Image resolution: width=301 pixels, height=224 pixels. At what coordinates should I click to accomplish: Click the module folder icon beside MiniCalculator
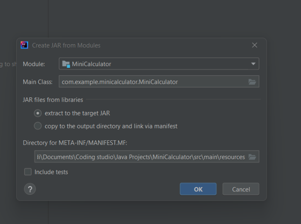click(66, 64)
